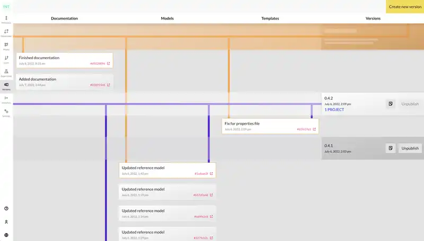This screenshot has height=241, width=424.
Task: Open external link icon on Finished documentation
Action: click(x=109, y=63)
